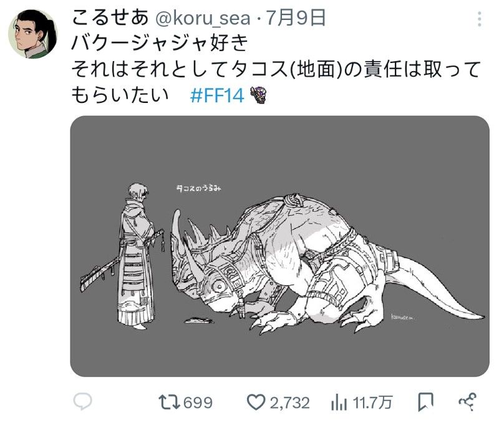
Task: Open the tweet via the 7月9日 date
Action: coord(296,18)
